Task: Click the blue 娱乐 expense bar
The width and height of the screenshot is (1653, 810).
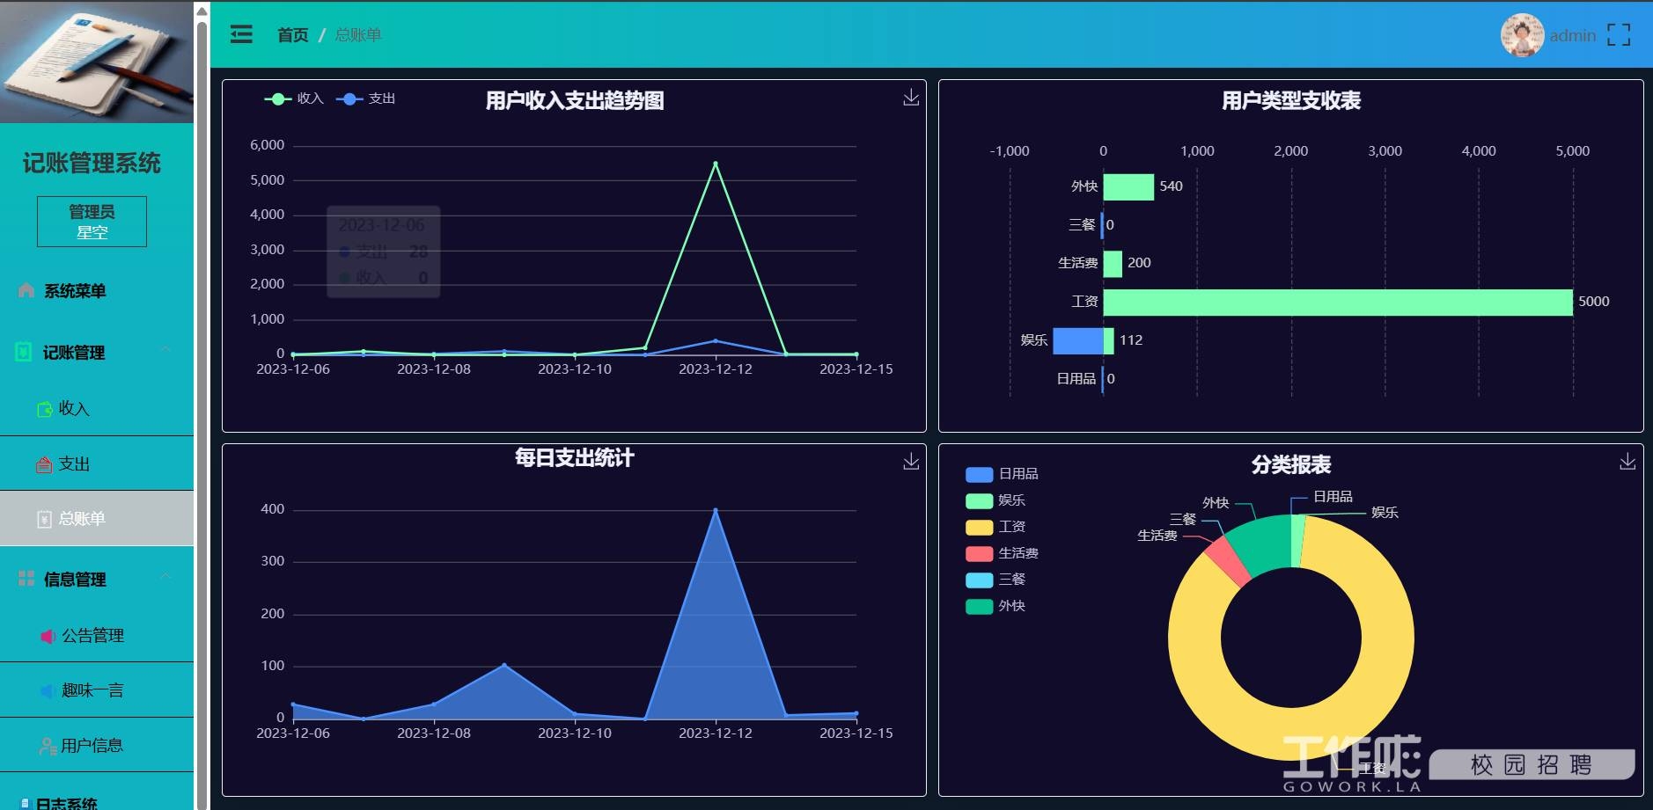Action: 1078,340
